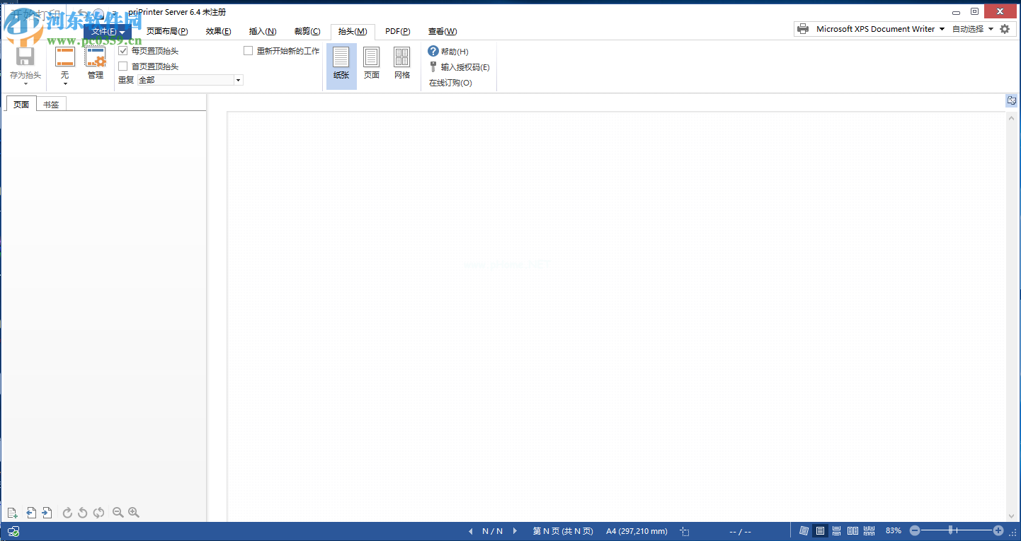This screenshot has width=1021, height=541.
Task: Open the 查看(W) tab
Action: point(443,31)
